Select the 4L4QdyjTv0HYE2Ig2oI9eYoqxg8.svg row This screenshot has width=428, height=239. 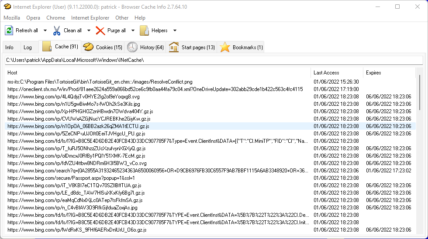(x=210, y=97)
